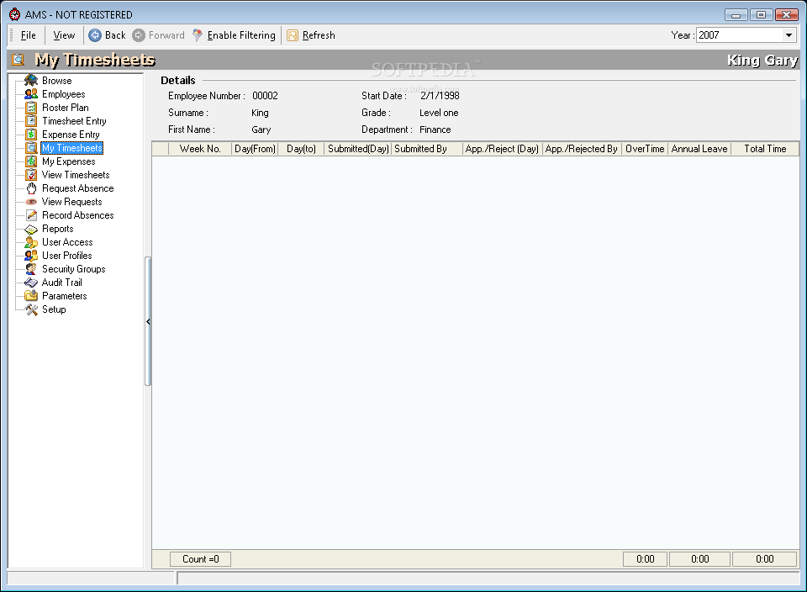Click the User Access icon
The height and width of the screenshot is (592, 807).
(x=31, y=242)
